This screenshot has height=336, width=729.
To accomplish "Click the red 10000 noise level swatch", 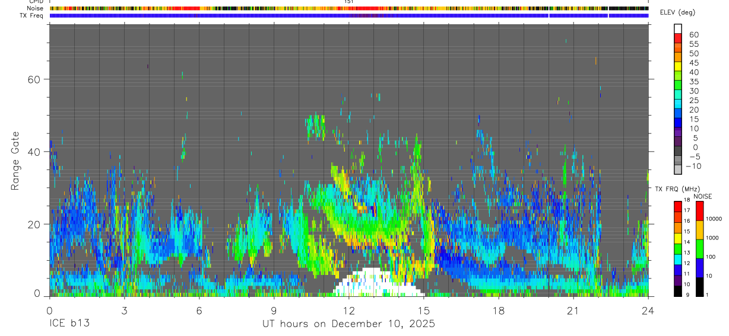I will (x=699, y=211).
